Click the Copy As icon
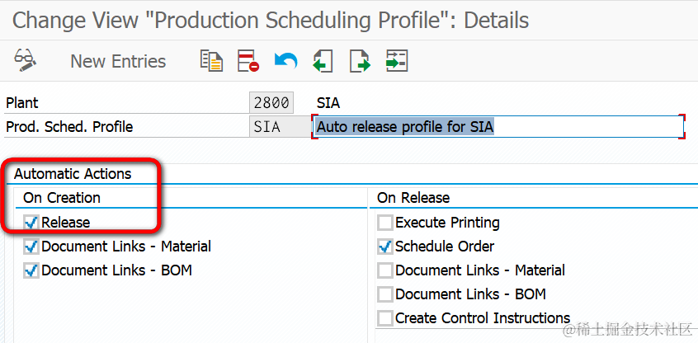The height and width of the screenshot is (343, 698). [x=211, y=60]
